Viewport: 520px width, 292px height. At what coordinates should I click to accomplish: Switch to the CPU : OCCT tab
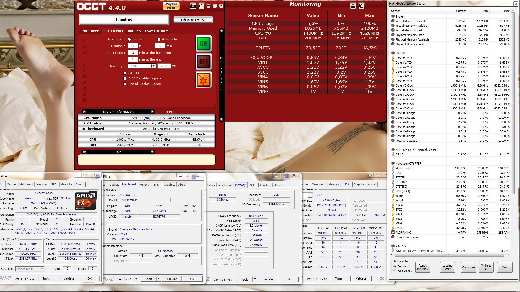[90, 31]
